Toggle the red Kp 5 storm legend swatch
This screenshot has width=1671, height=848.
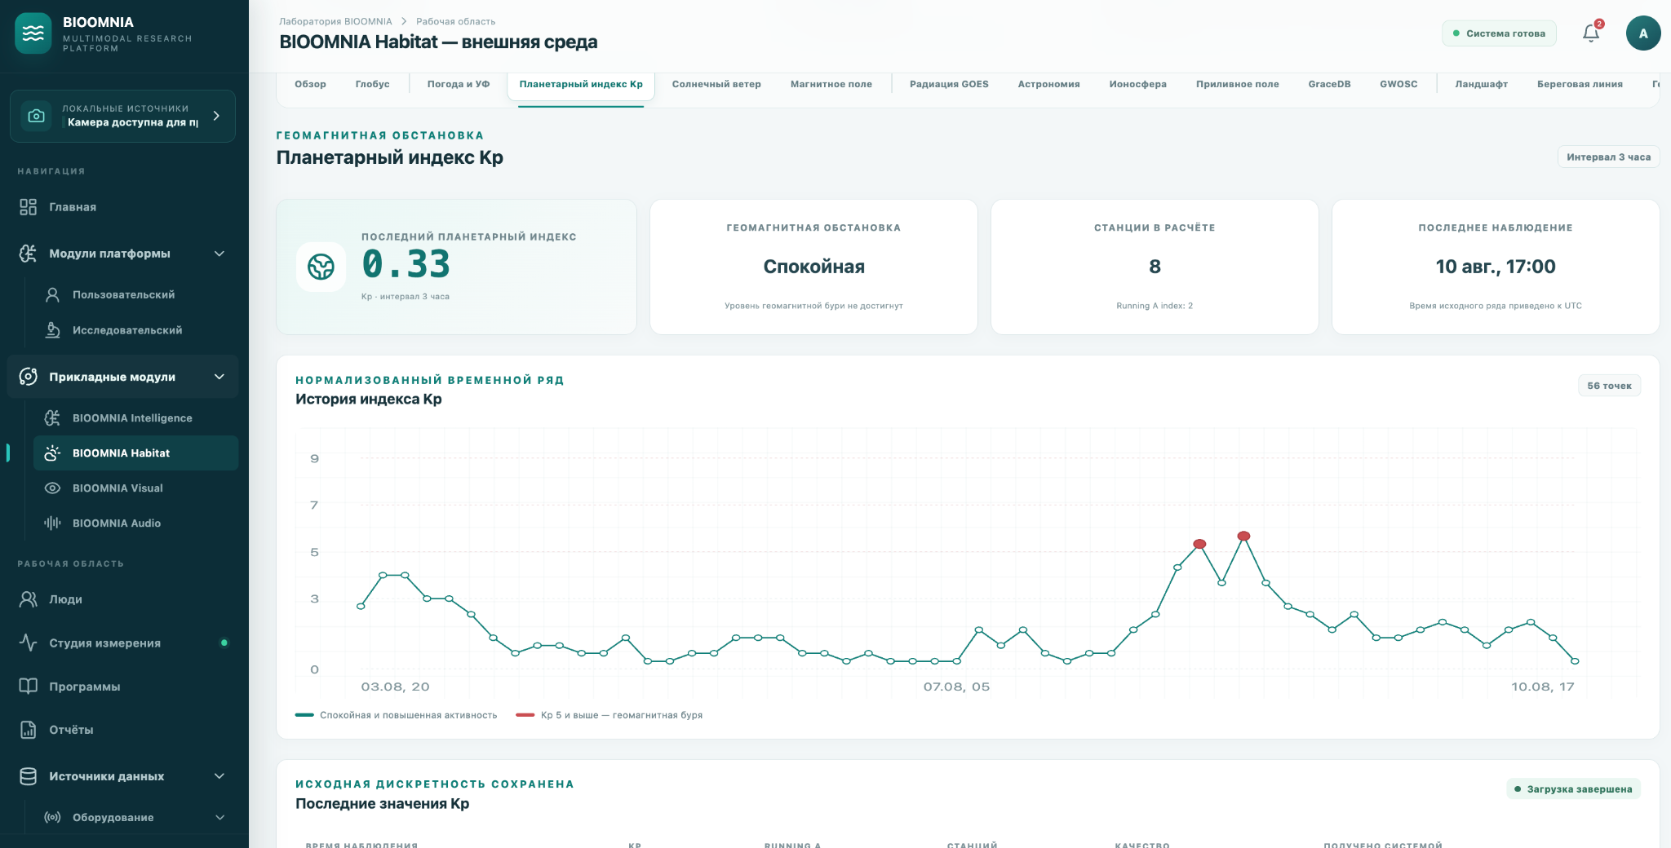point(525,715)
